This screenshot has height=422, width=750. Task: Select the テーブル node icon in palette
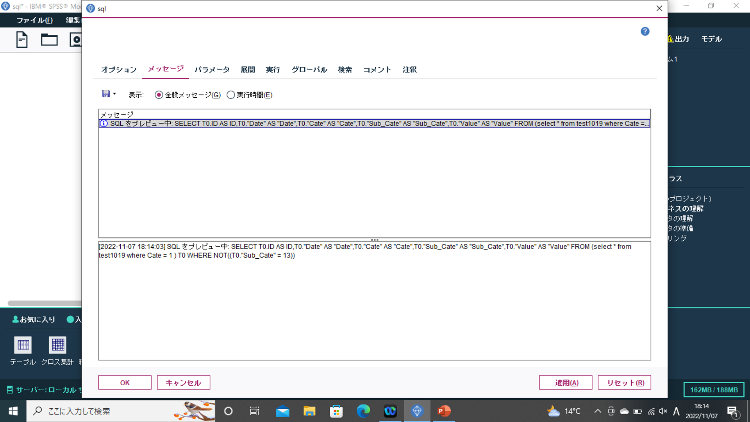(x=23, y=345)
